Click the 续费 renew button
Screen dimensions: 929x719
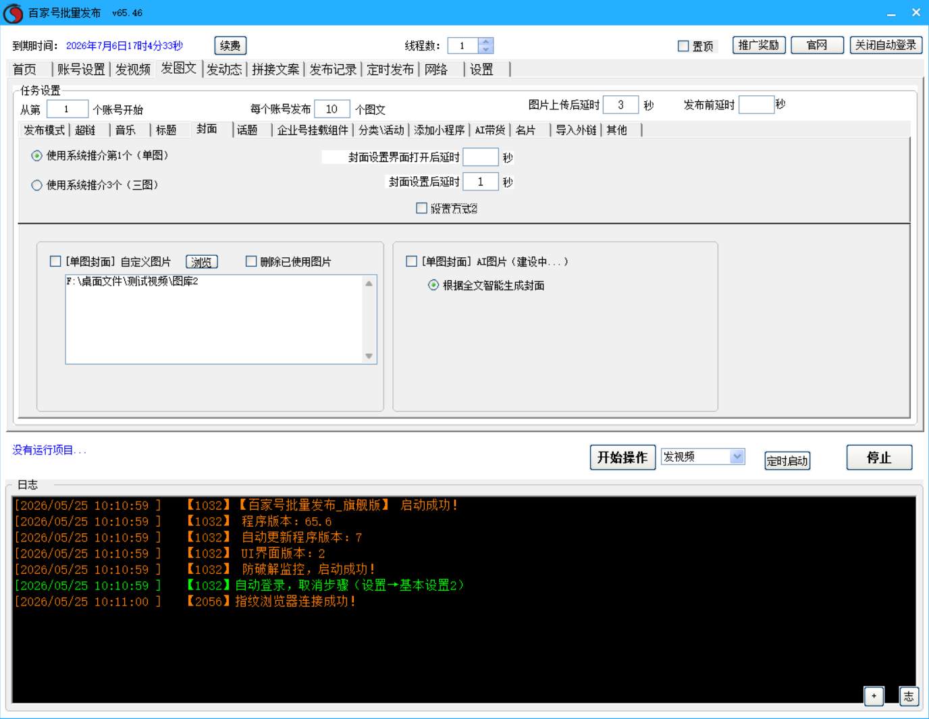click(230, 46)
